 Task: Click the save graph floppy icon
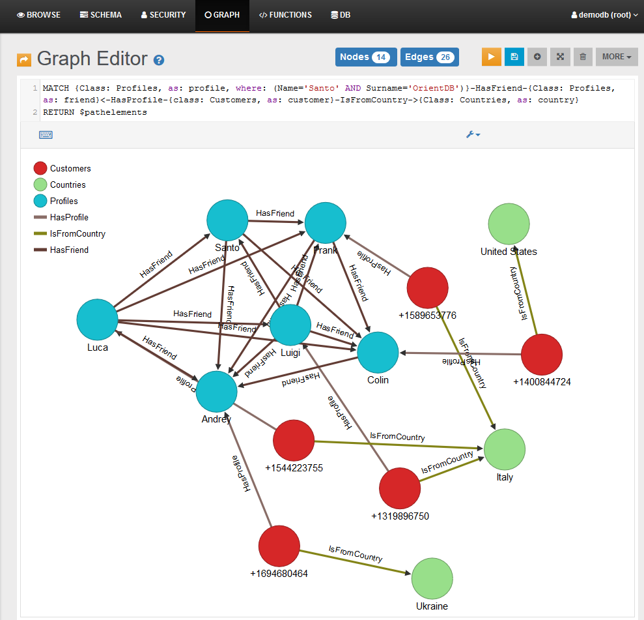click(514, 57)
